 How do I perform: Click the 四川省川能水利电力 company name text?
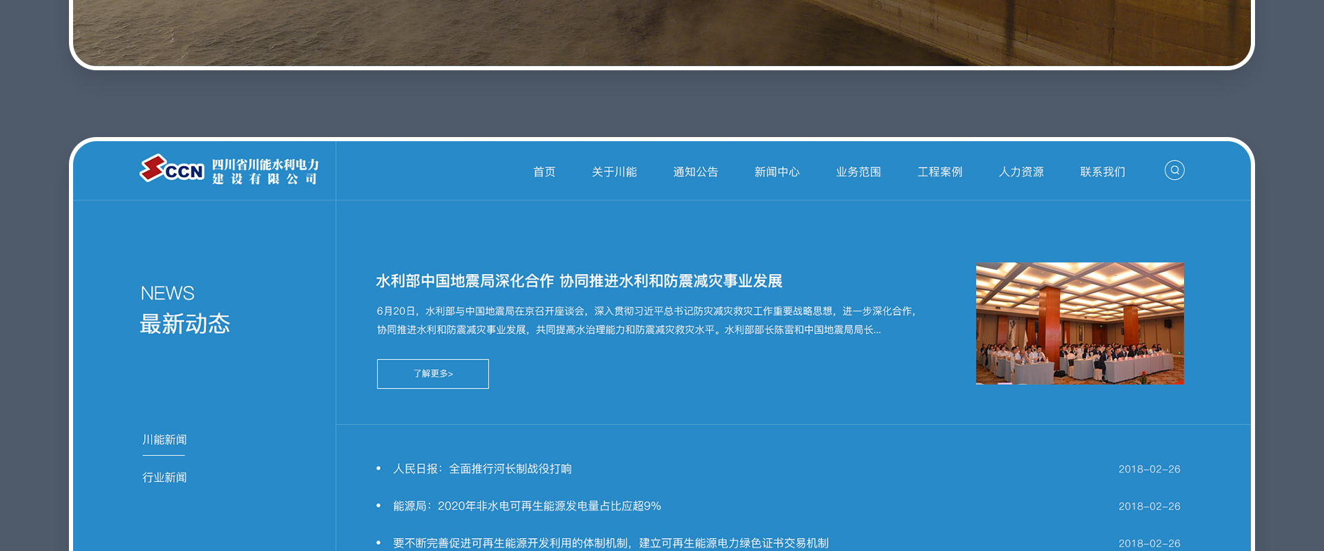coord(265,171)
